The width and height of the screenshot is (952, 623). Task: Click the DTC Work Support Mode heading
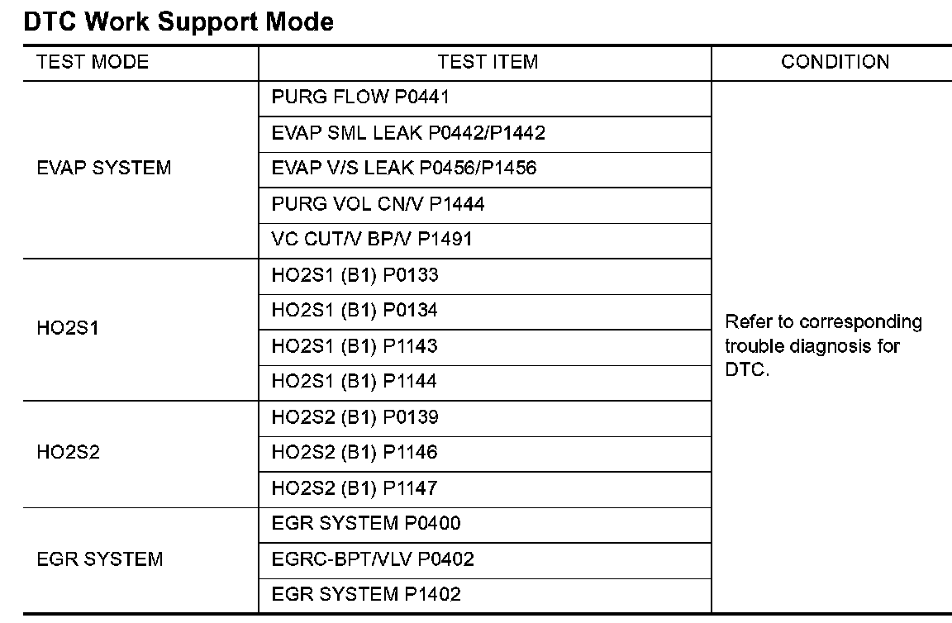(x=178, y=21)
